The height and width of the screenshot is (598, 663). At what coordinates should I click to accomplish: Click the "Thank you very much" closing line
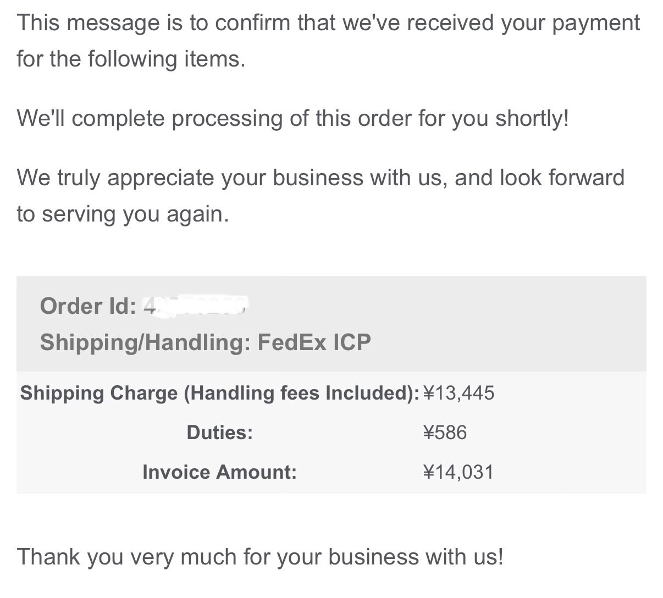tap(260, 557)
